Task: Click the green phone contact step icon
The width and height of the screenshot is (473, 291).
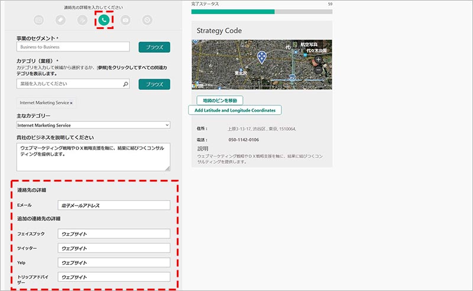Action: (103, 20)
